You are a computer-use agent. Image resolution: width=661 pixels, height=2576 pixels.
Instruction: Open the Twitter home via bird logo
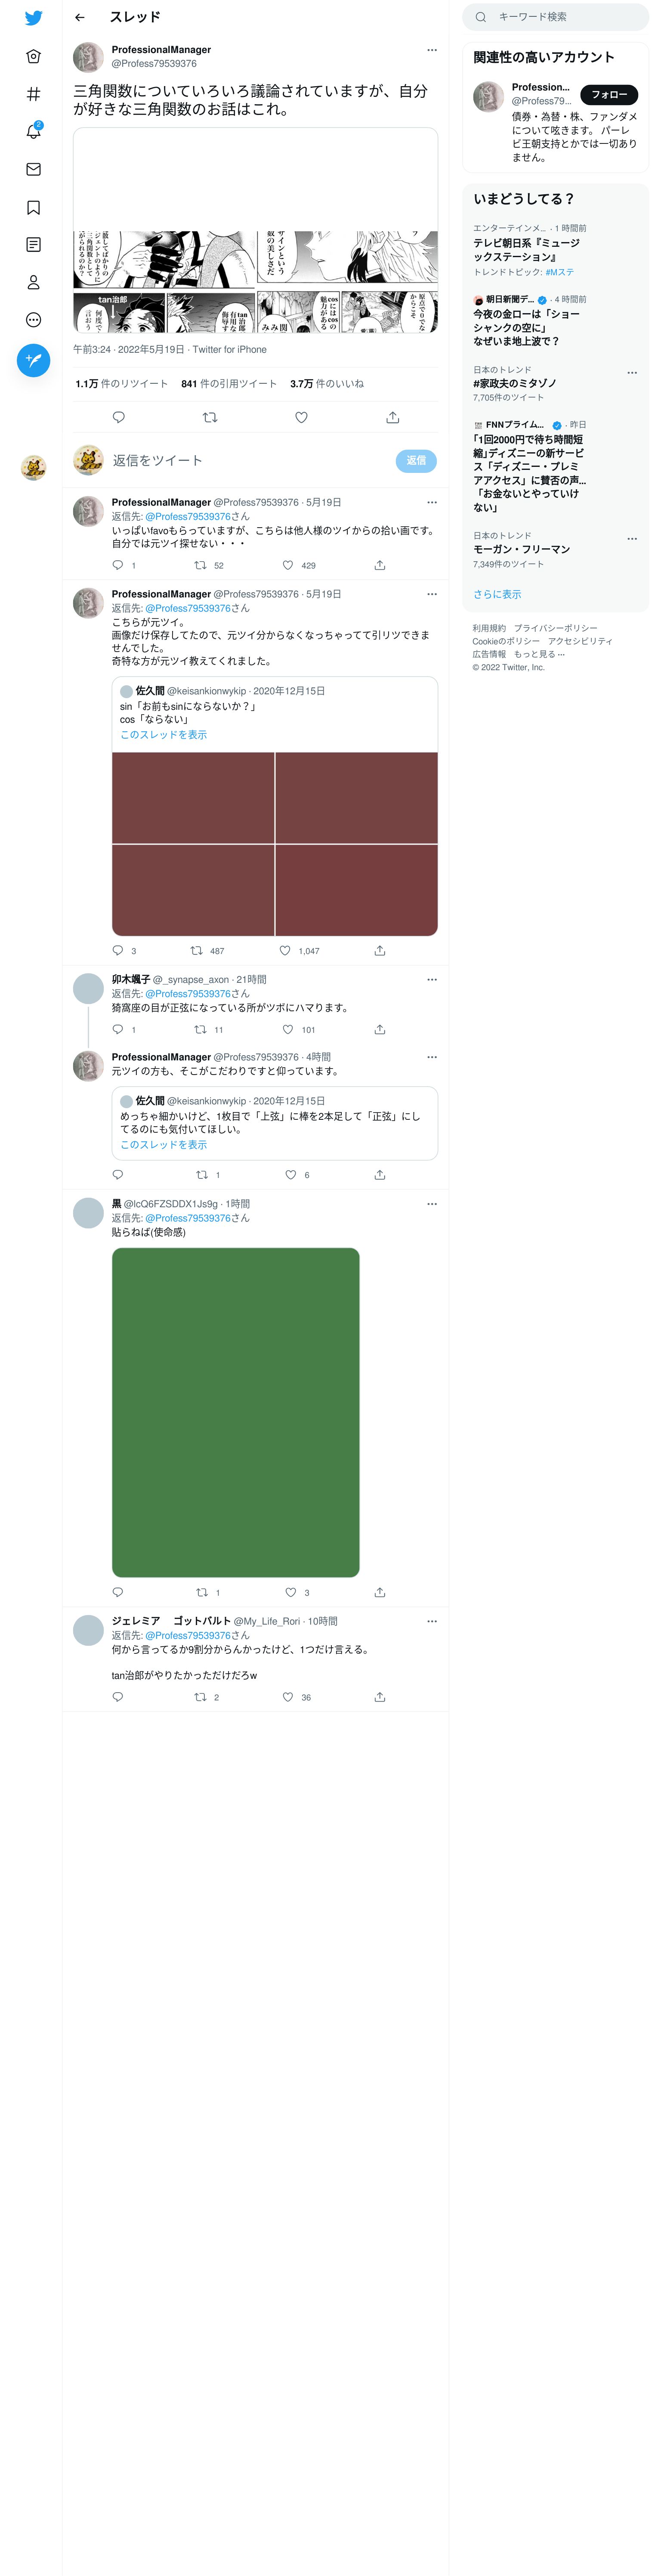[x=33, y=18]
